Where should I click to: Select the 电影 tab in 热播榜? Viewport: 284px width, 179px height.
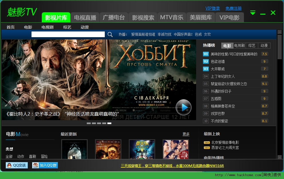(227, 46)
